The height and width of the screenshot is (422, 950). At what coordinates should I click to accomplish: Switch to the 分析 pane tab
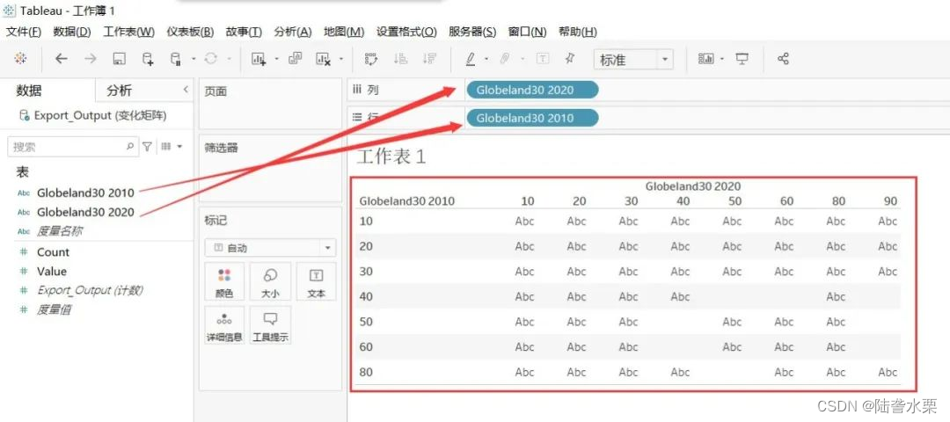119,91
